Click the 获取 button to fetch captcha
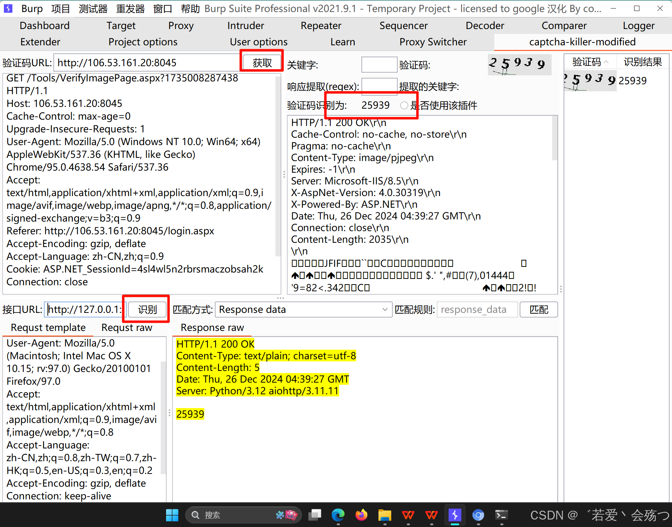The image size is (672, 527). [x=262, y=62]
